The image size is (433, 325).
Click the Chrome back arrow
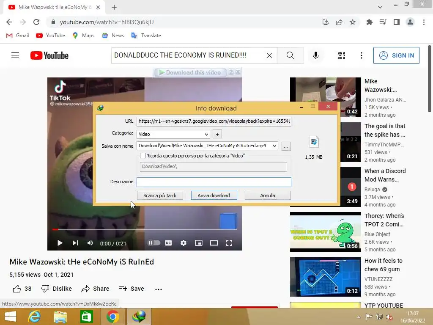9,22
